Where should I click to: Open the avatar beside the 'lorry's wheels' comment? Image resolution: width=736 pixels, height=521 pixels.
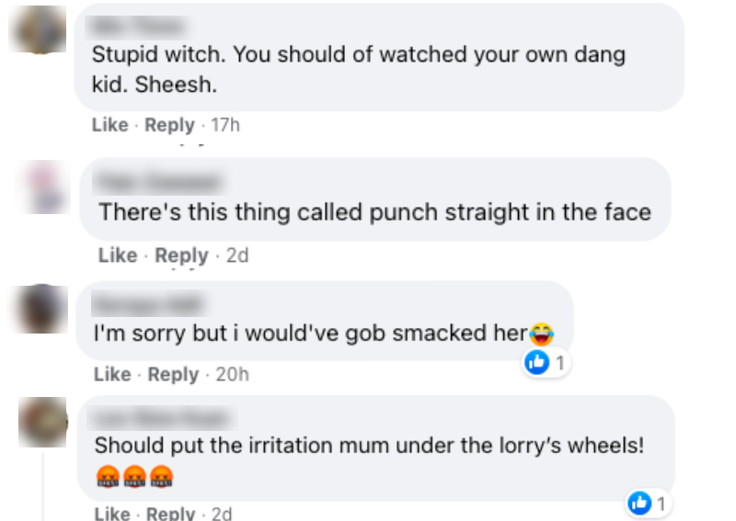[x=43, y=422]
